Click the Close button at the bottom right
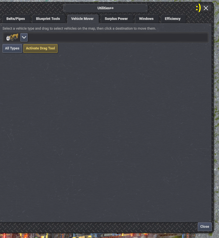Image resolution: width=219 pixels, height=238 pixels. pos(205,227)
